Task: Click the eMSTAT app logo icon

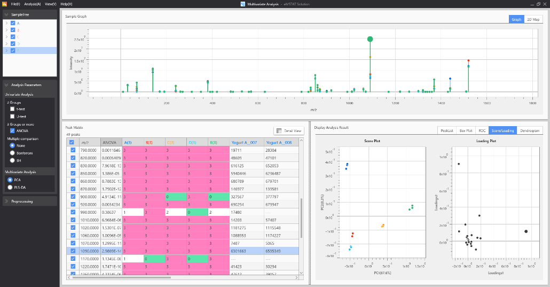Action: 4,4
